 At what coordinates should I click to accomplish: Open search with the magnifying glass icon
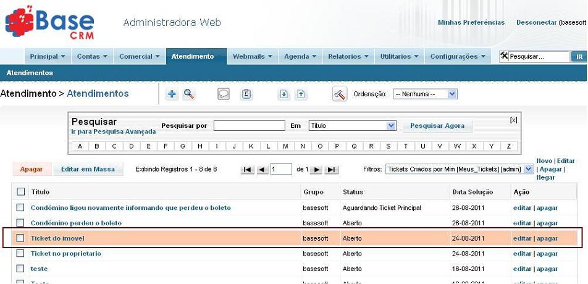click(189, 94)
